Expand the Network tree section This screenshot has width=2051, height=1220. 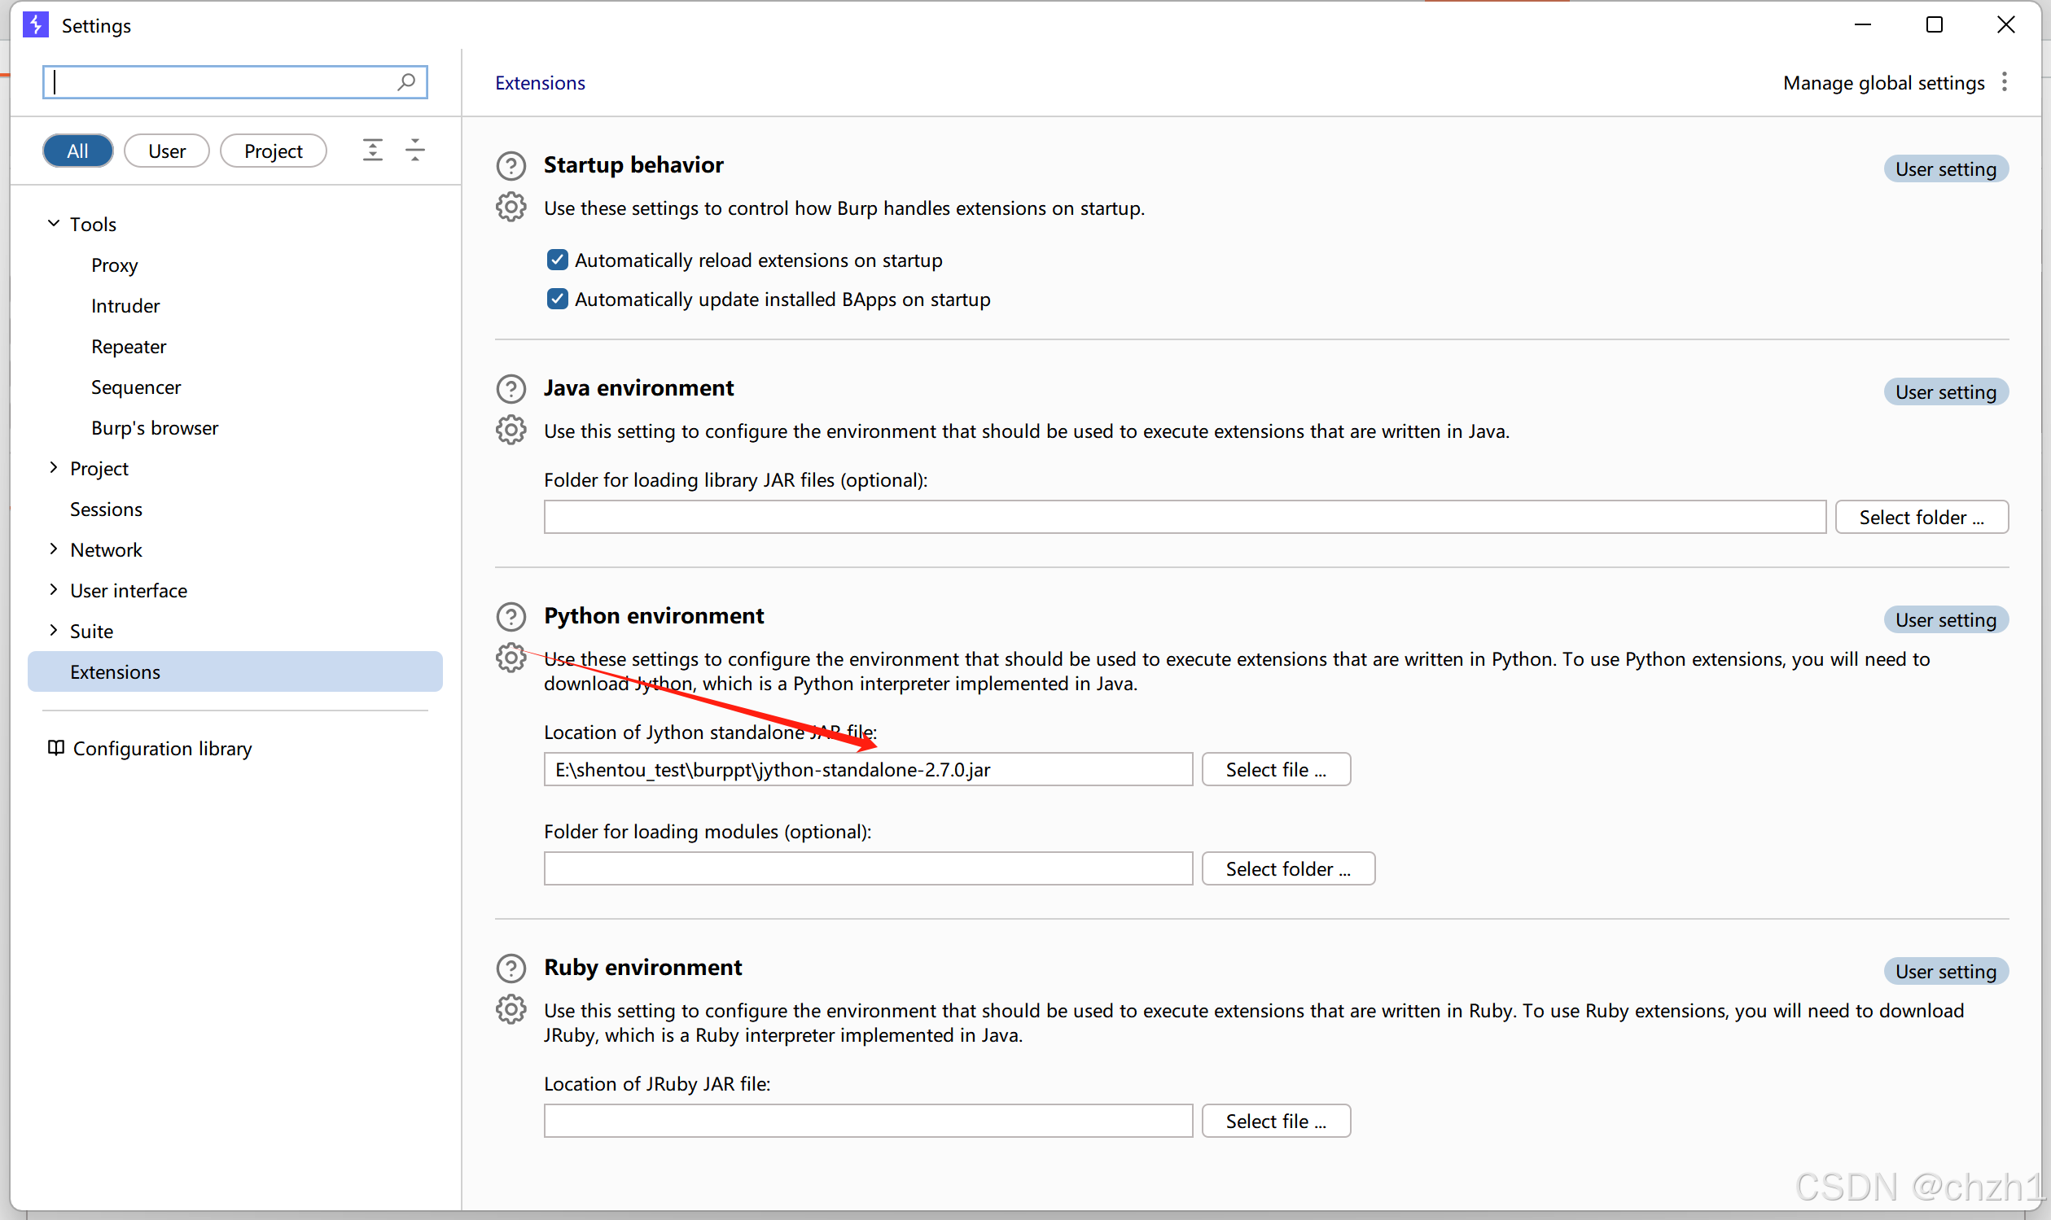54,549
